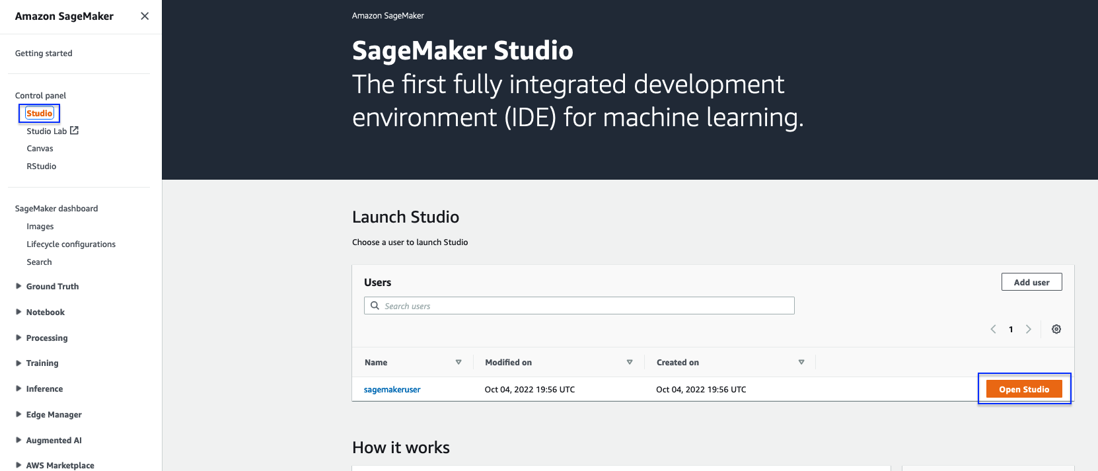Viewport: 1098px width, 471px height.
Task: Click the 'Oct 04, 2022 19:56 UTC' created date
Action: coord(701,390)
